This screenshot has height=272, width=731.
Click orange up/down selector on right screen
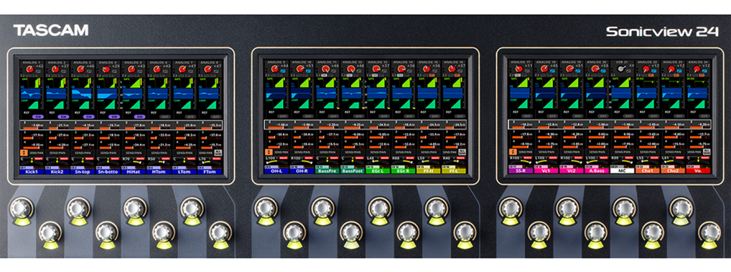[512, 152]
